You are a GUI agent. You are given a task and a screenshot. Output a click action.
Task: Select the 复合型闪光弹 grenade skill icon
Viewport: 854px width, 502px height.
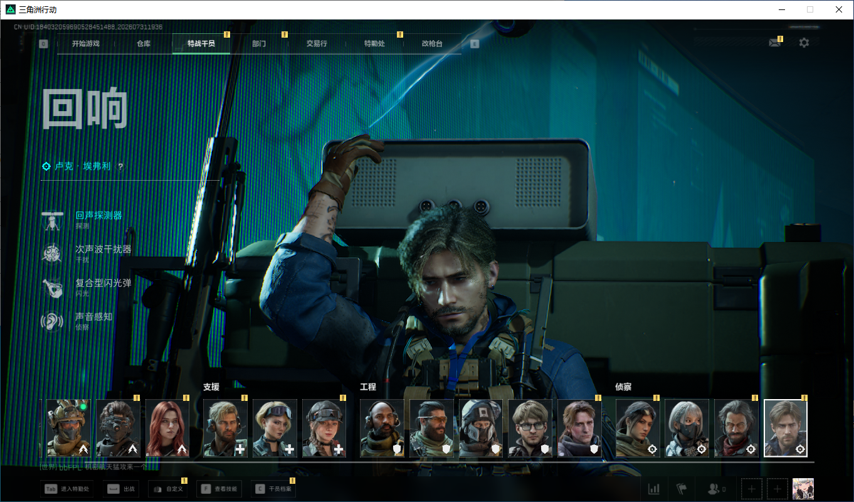52,287
